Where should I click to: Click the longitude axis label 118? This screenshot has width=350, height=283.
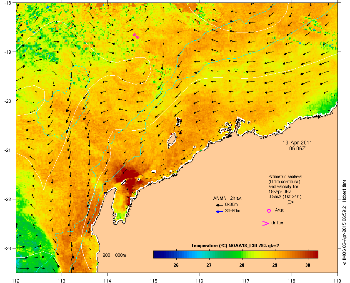(292, 281)
